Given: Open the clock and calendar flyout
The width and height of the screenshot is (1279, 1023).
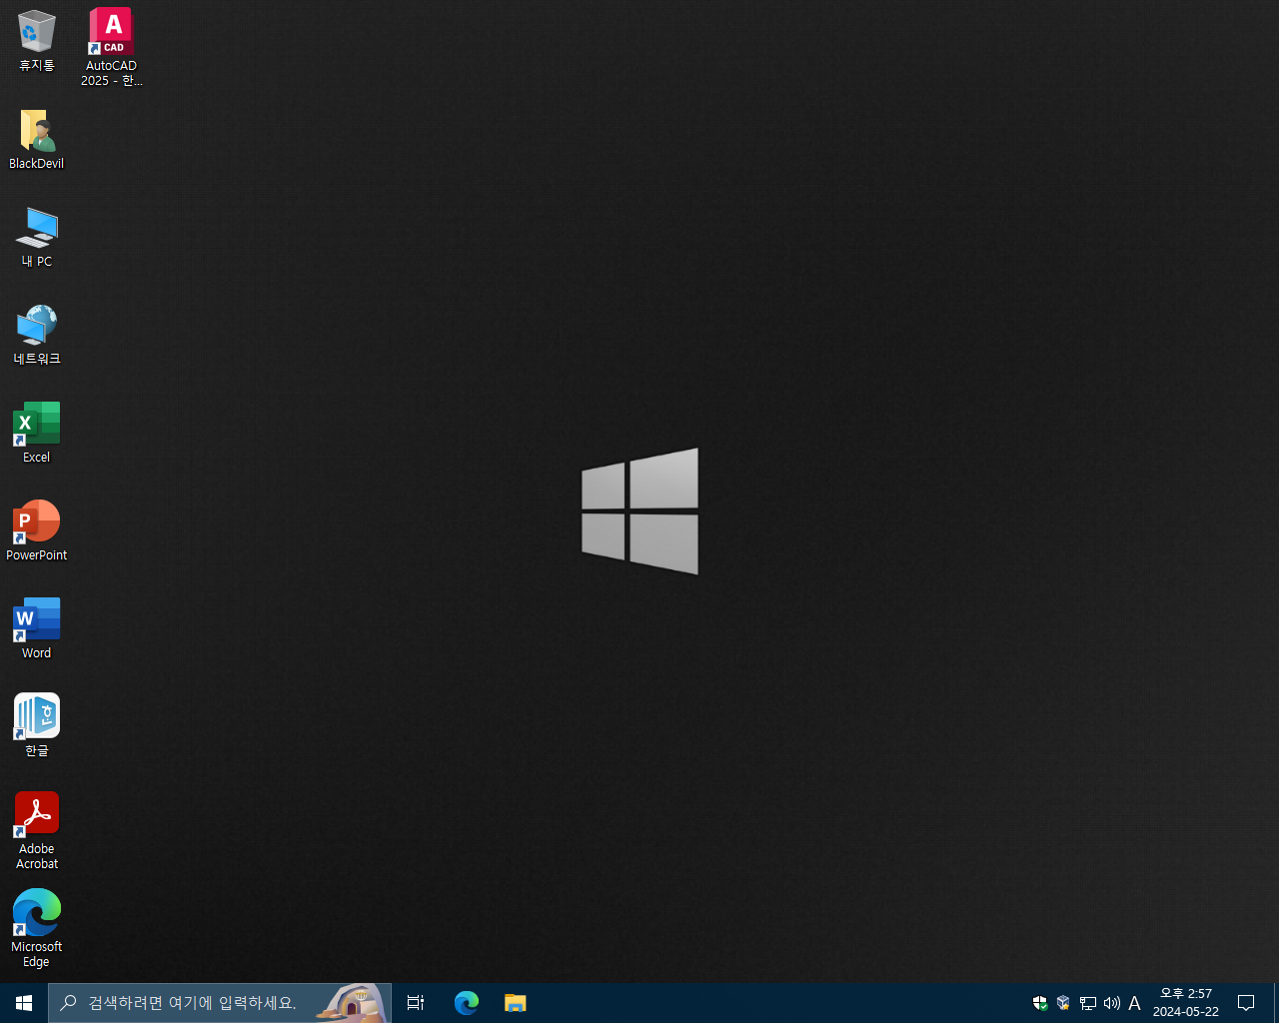Looking at the screenshot, I should [x=1186, y=1003].
